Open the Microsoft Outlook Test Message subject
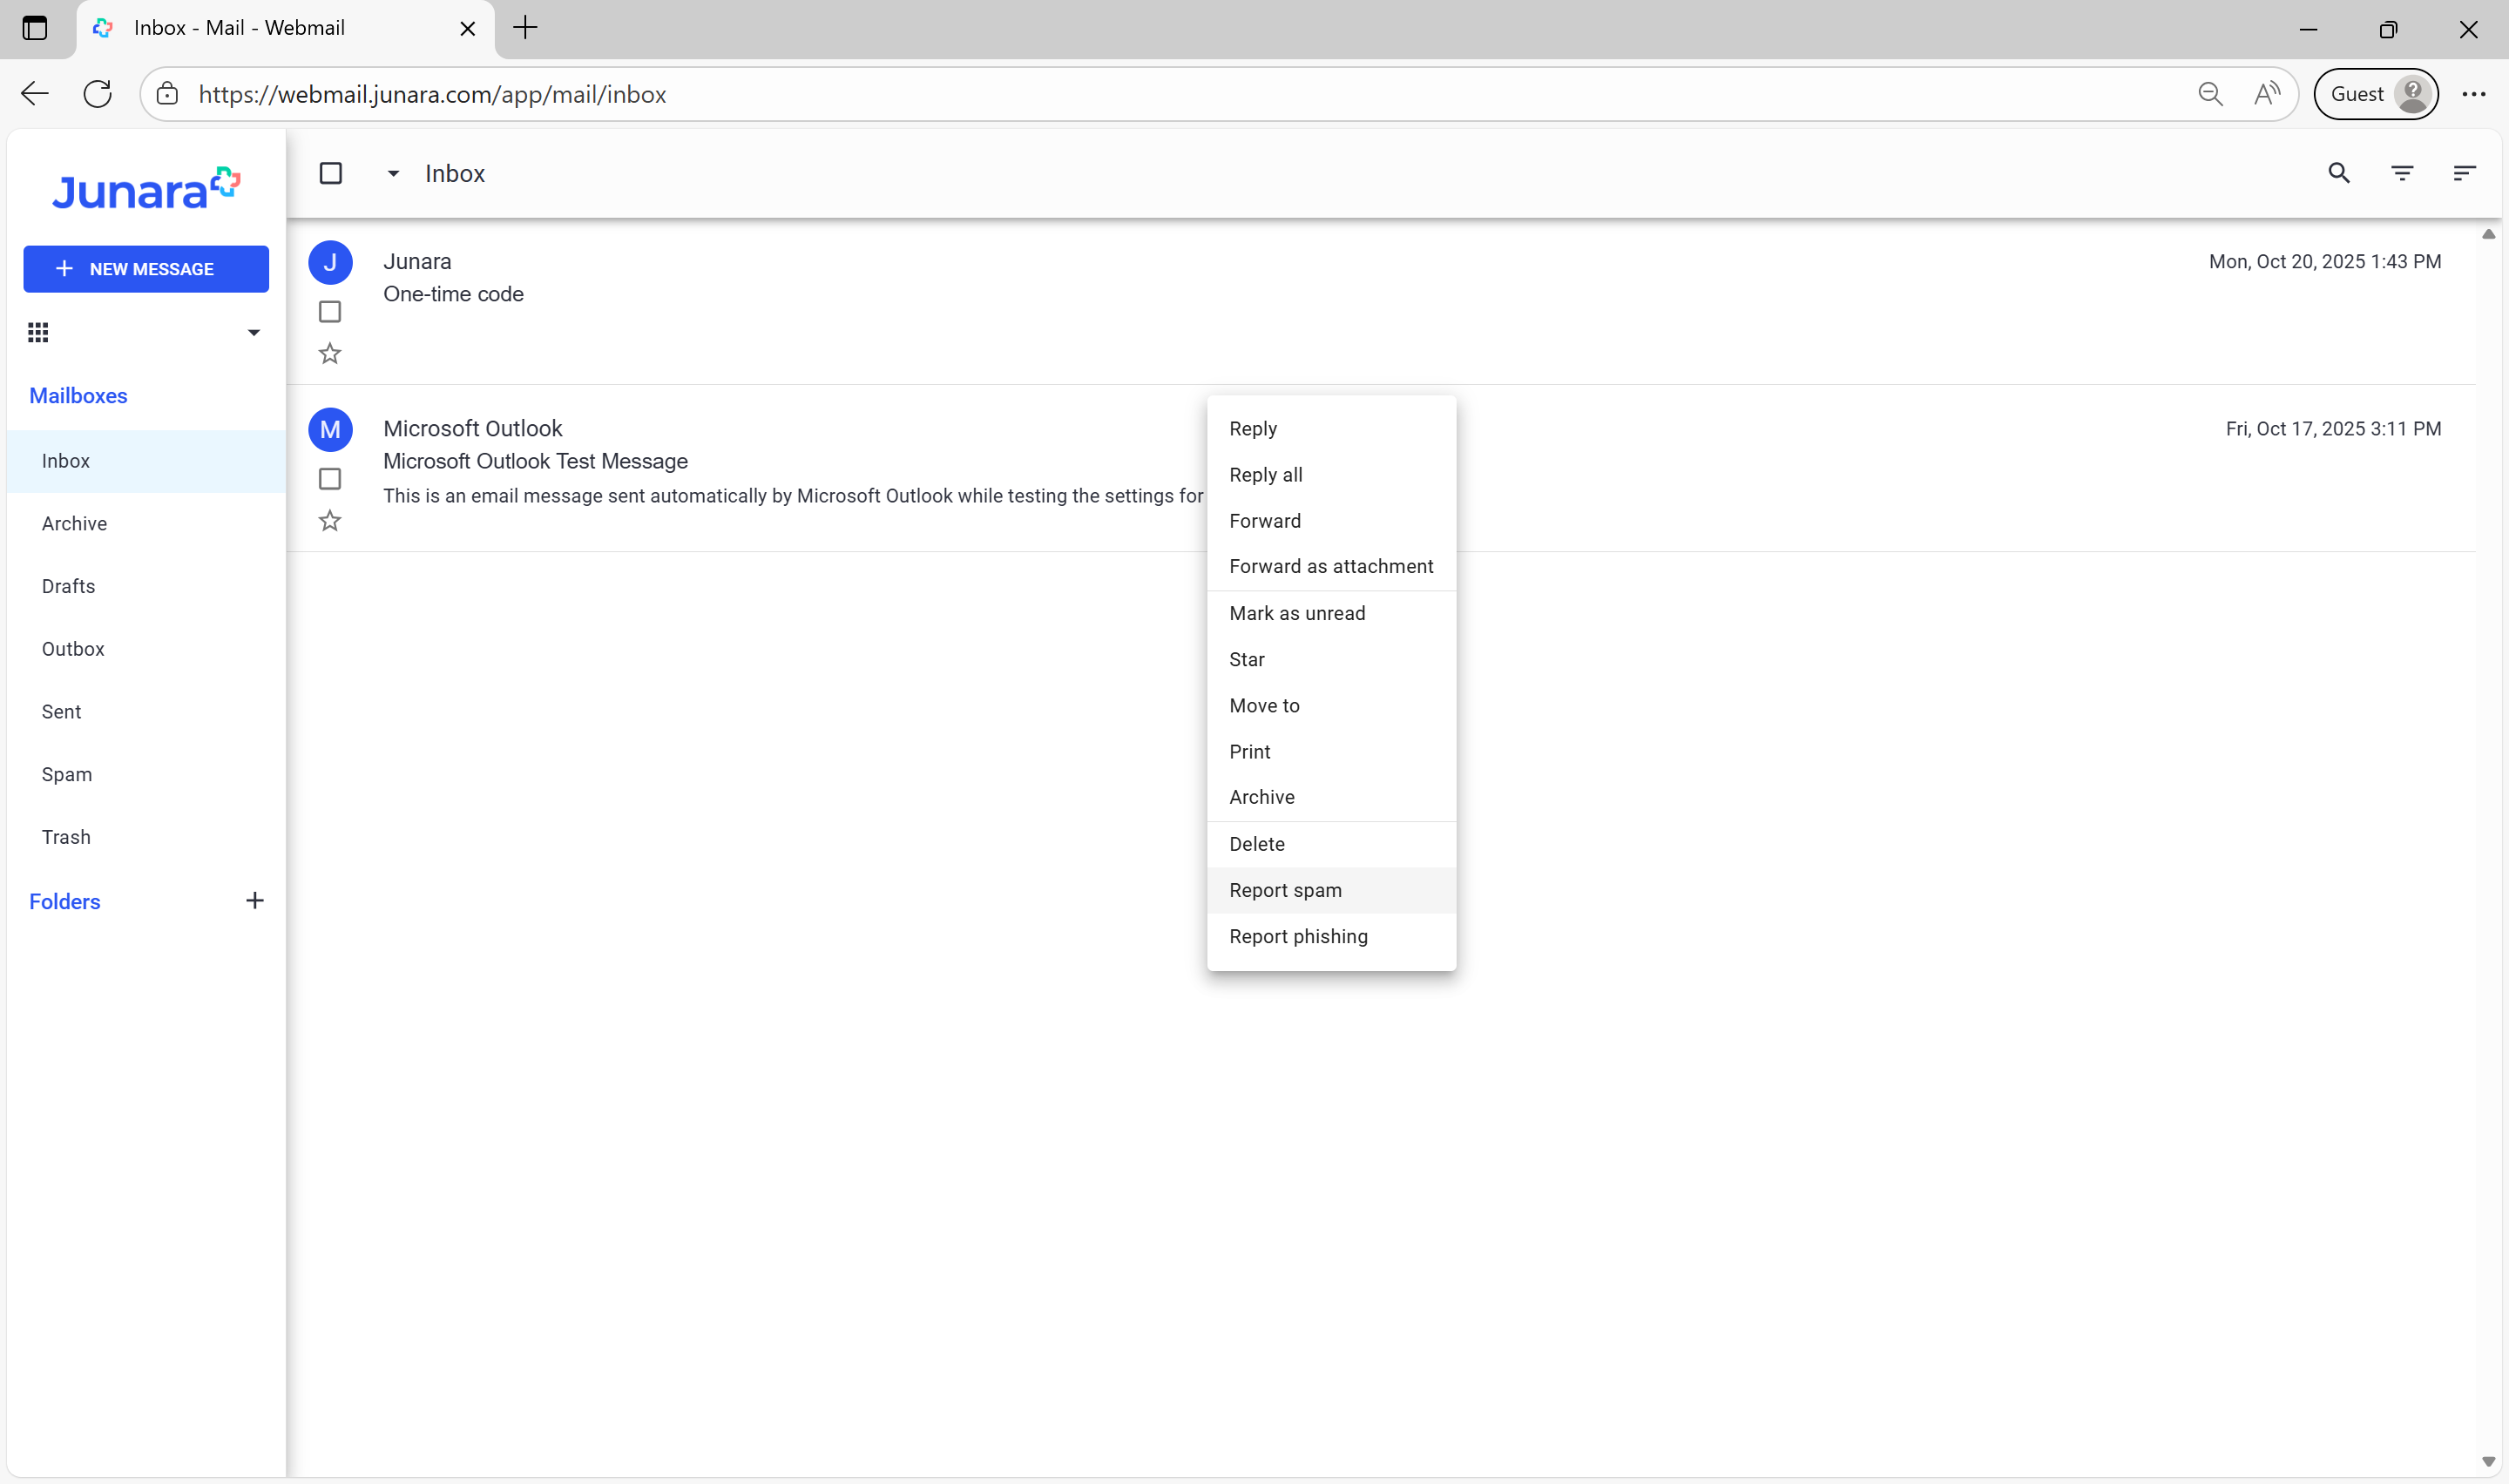Viewport: 2509px width, 1484px height. point(536,461)
